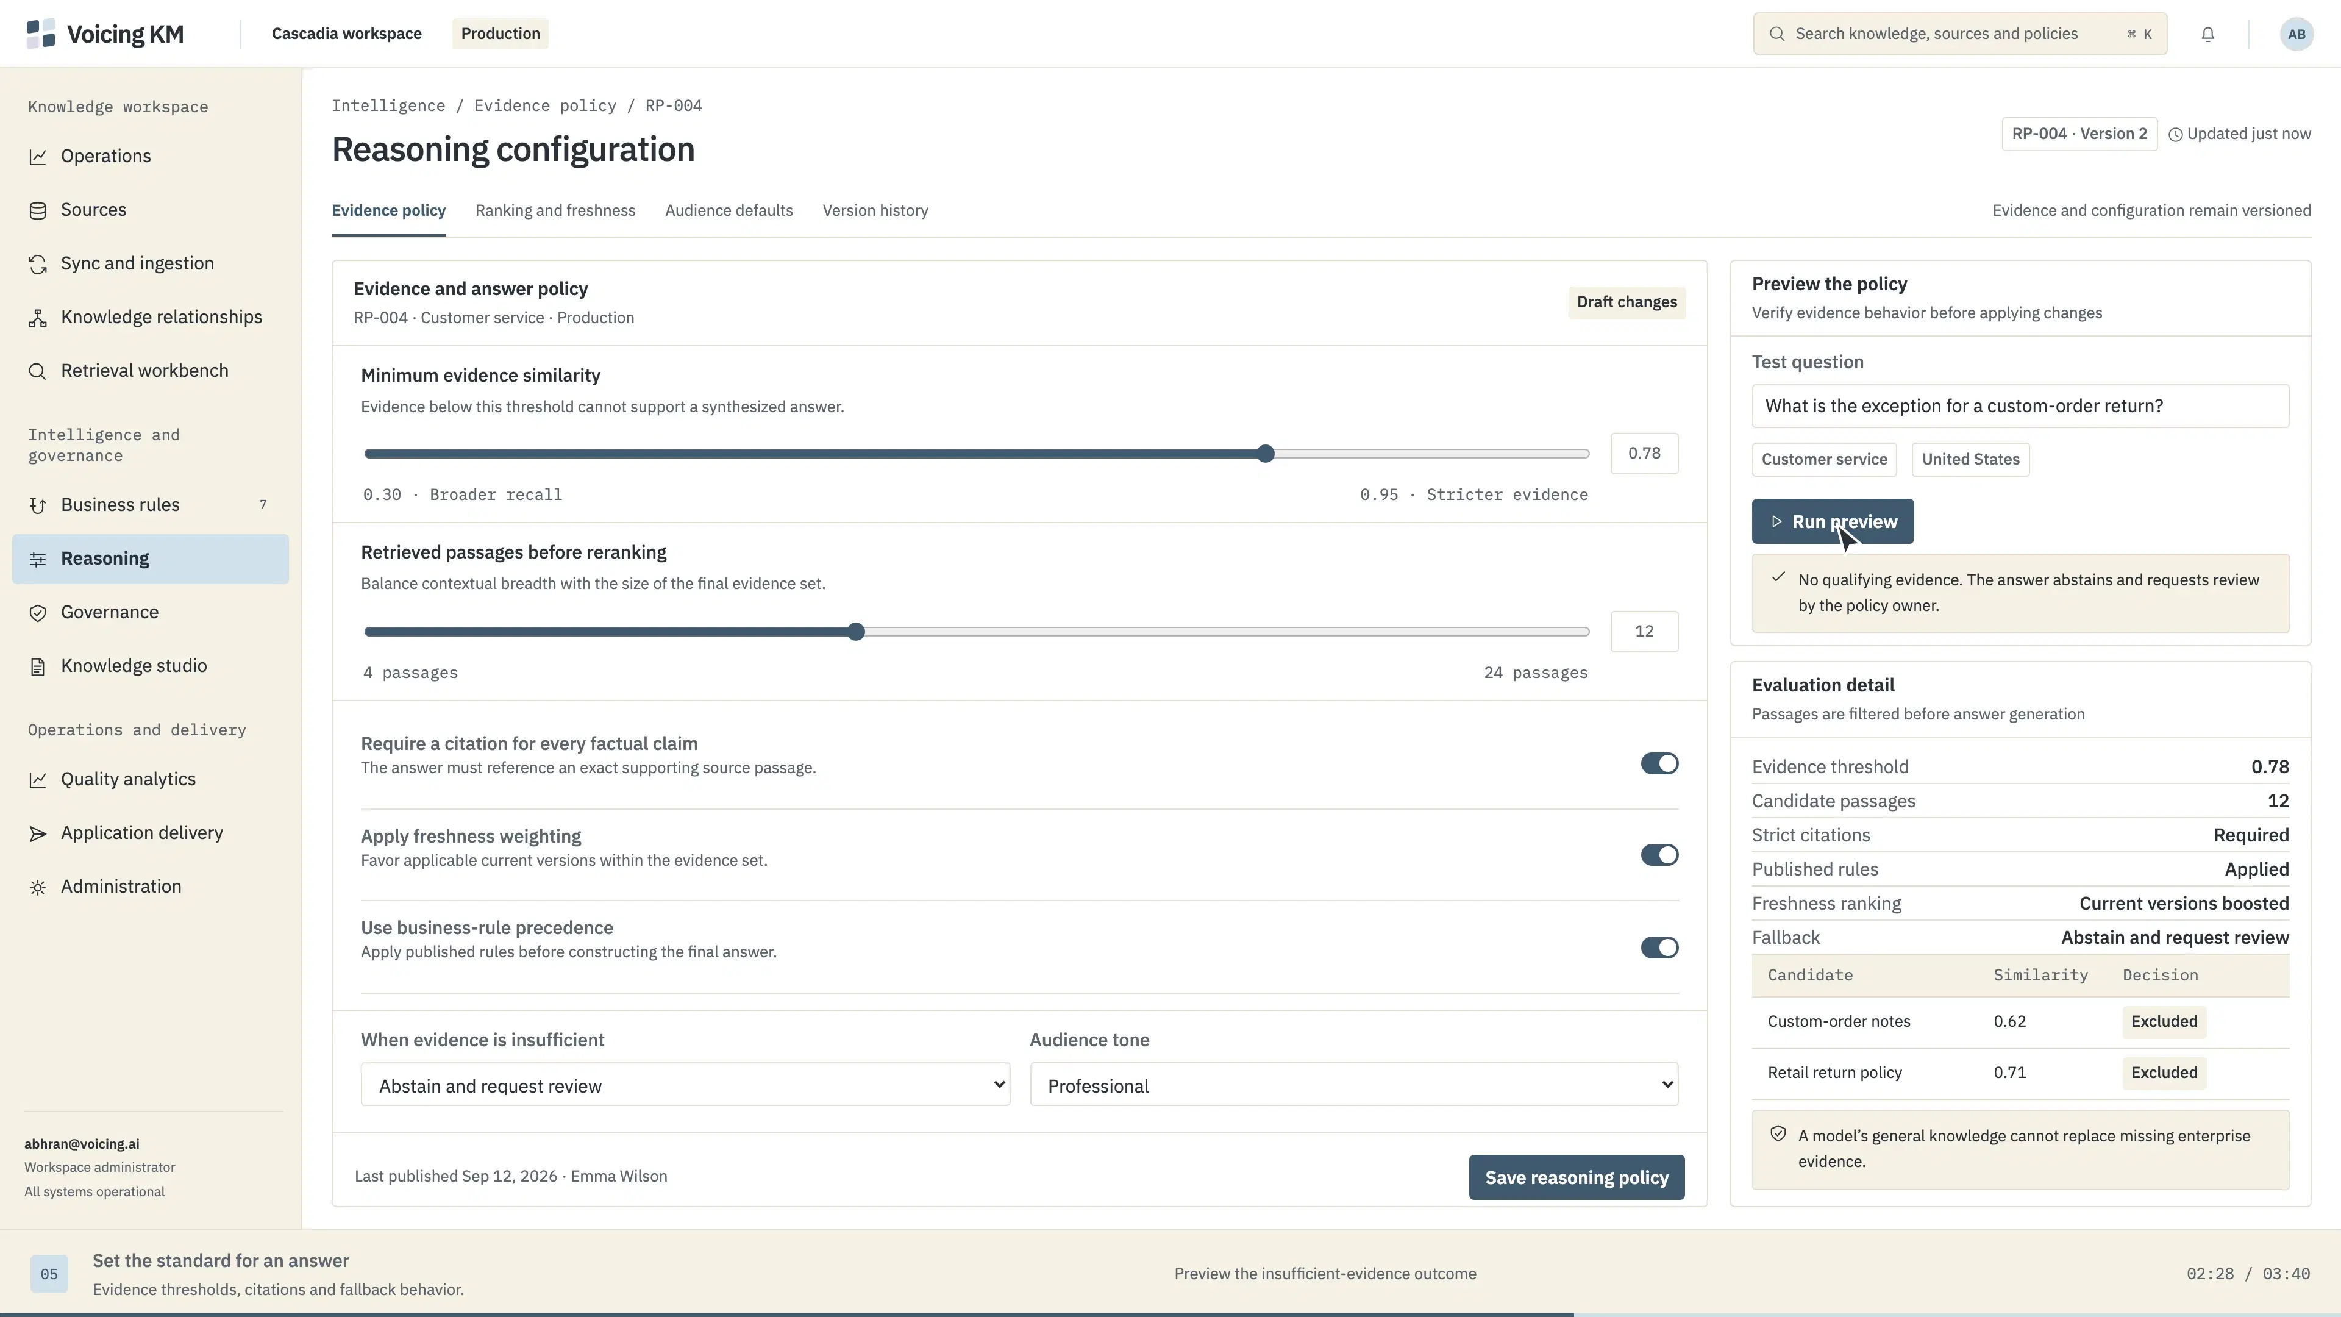
Task: Click the Voicing KM logo icon
Action: coord(41,34)
